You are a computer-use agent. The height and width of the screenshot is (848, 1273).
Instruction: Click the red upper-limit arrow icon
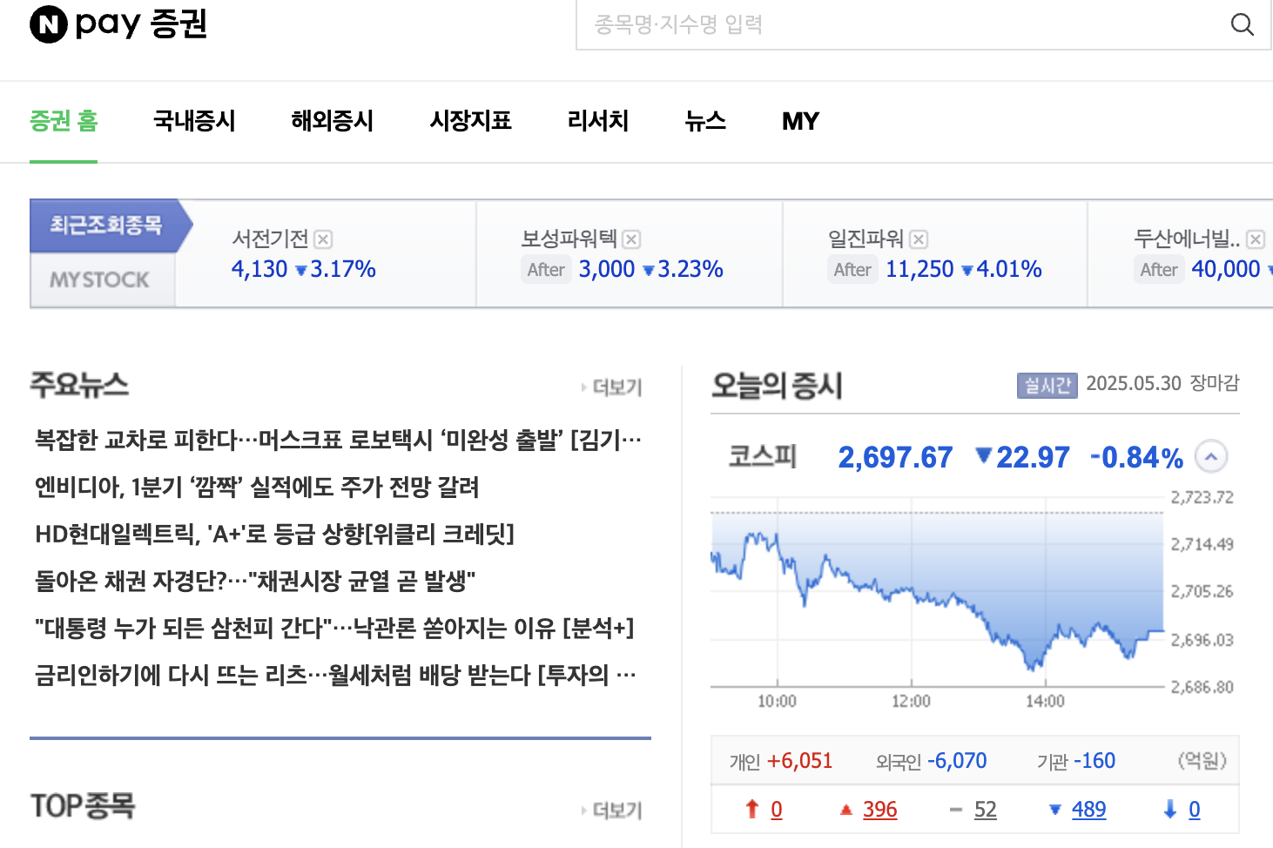coord(751,809)
